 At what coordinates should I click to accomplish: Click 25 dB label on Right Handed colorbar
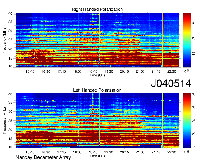click(194, 38)
